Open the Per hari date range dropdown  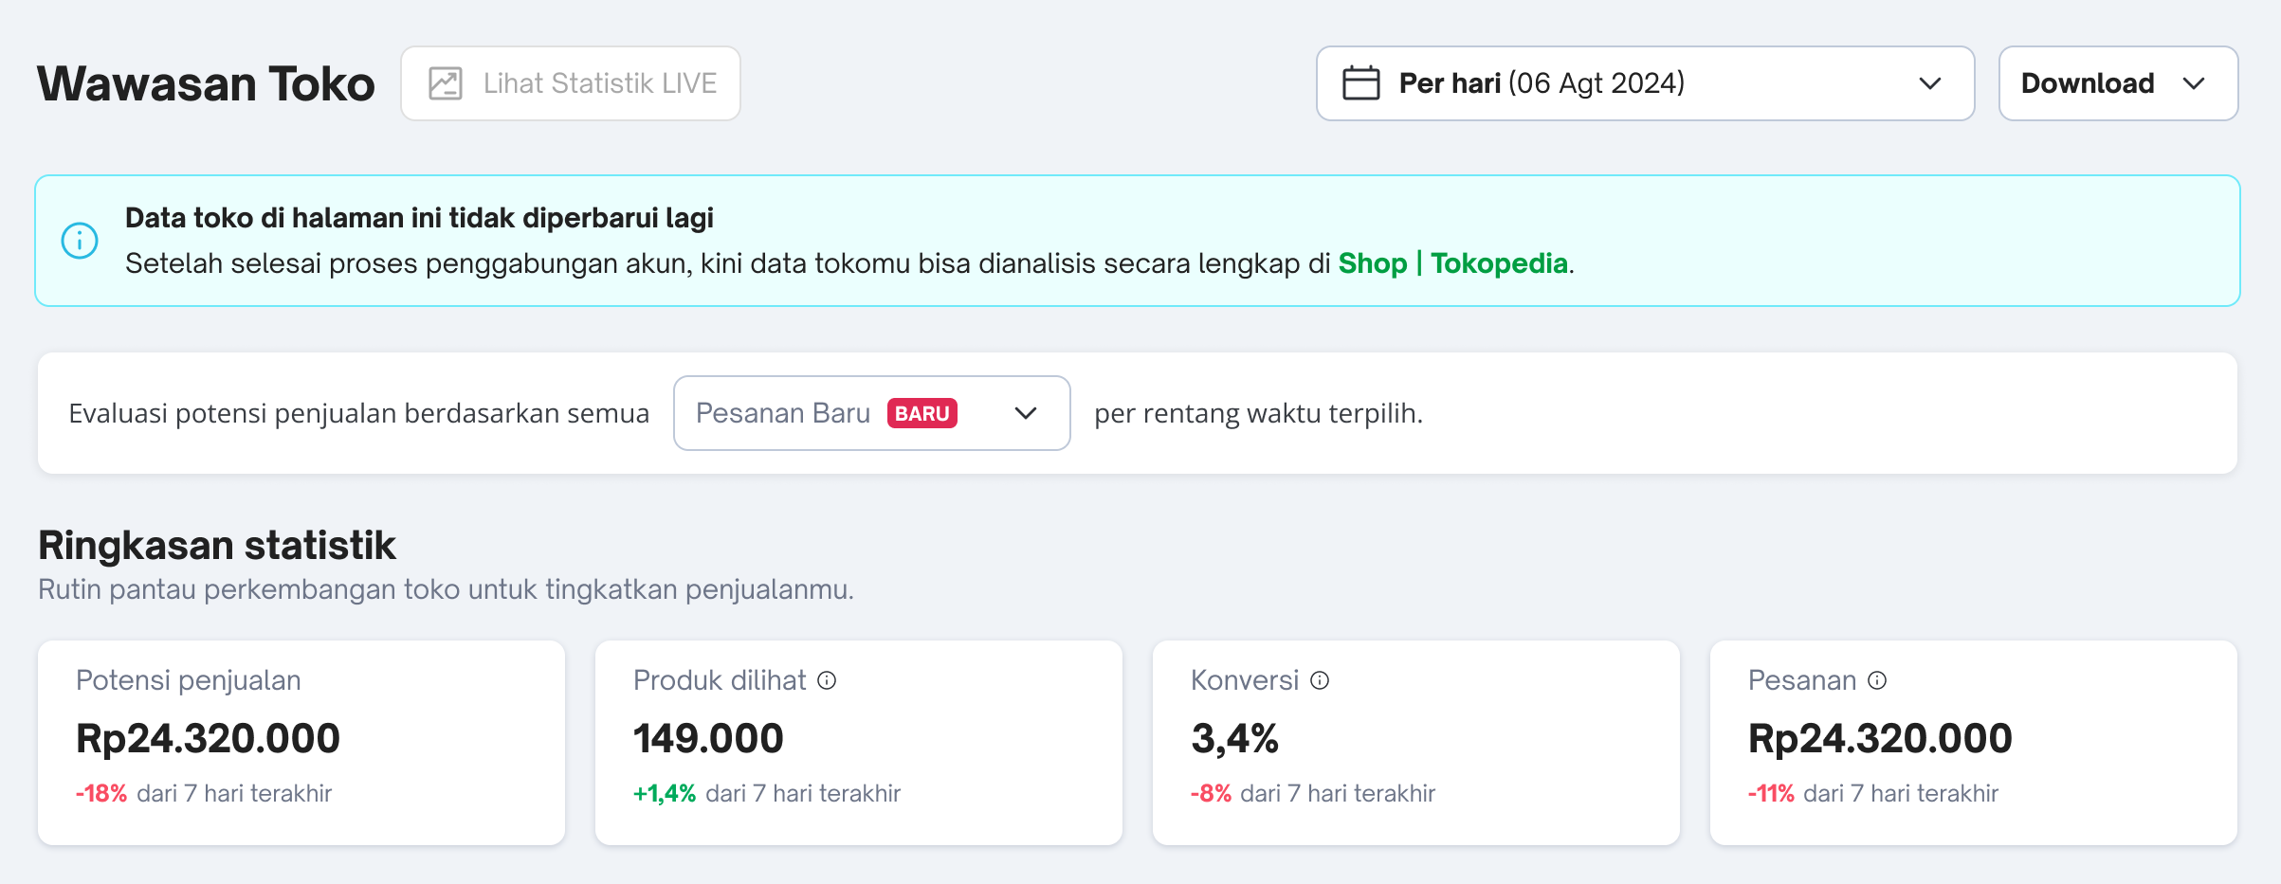coord(1644,83)
